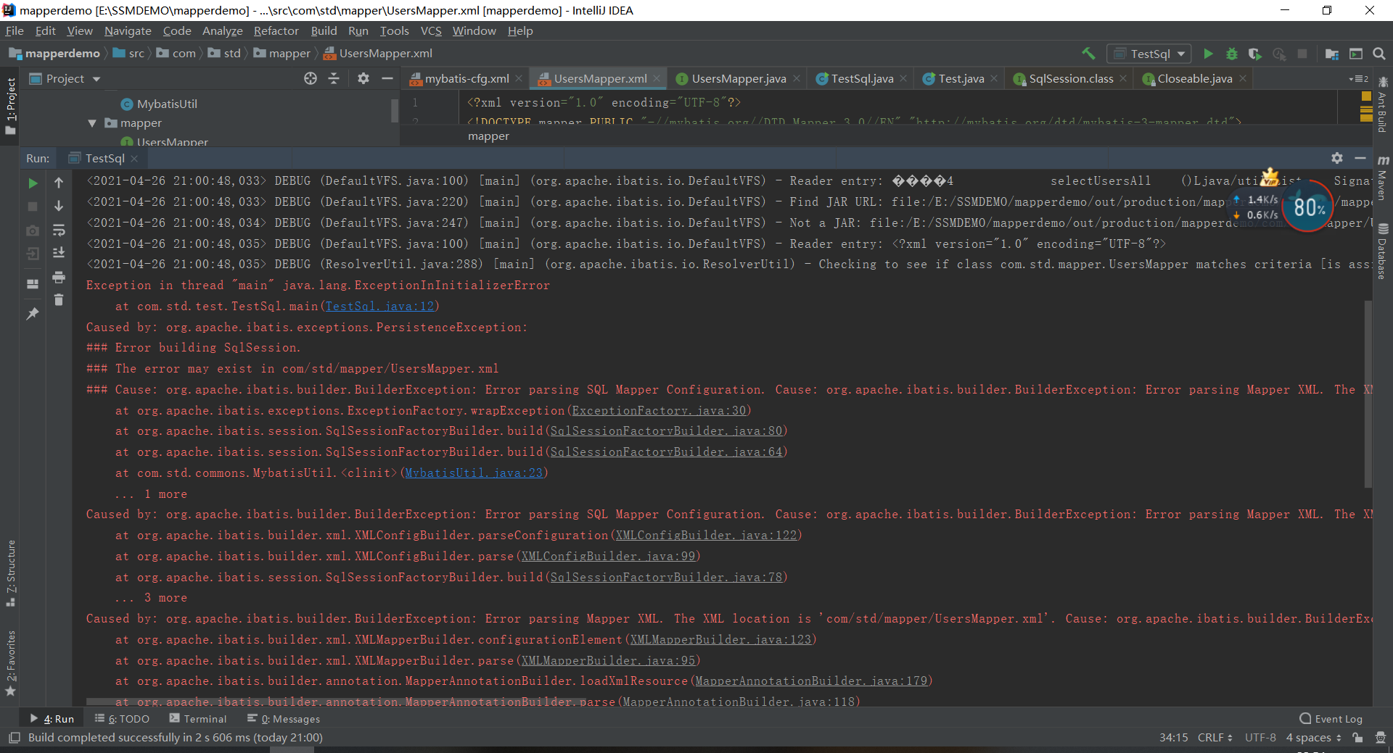Open the TestSql run configuration dropdown
Viewport: 1393px width, 753px height.
point(1150,54)
